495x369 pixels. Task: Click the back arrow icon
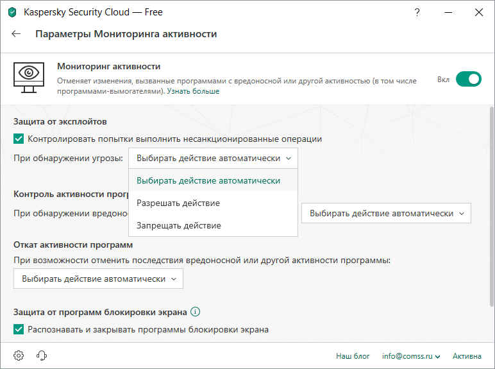click(16, 34)
